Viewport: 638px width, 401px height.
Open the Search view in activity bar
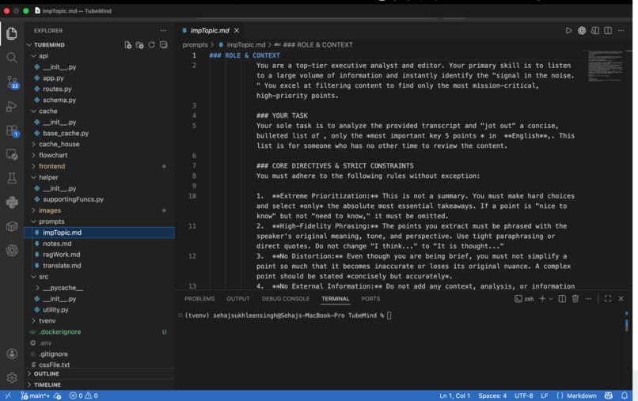click(12, 58)
